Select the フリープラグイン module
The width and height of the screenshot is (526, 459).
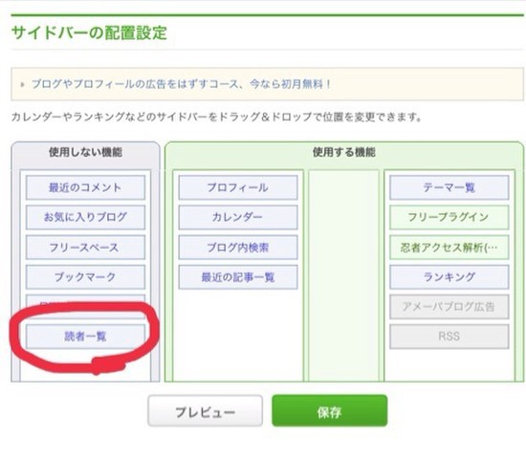click(x=449, y=217)
